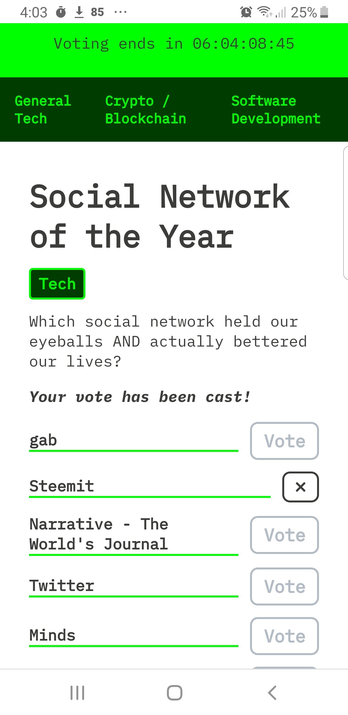Tap the Steemit nominee entry
Screen dimensions: 348x715
point(150,487)
